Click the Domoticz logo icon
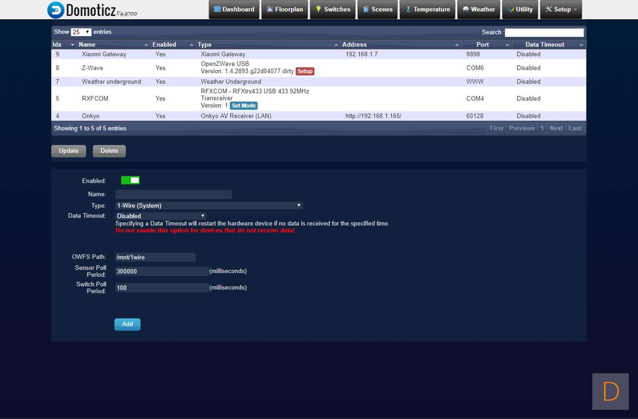 pyautogui.click(x=55, y=10)
